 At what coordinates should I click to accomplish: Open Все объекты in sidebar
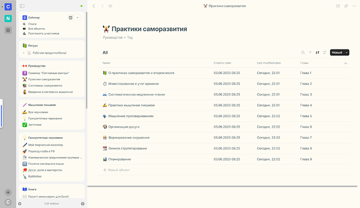click(x=37, y=29)
